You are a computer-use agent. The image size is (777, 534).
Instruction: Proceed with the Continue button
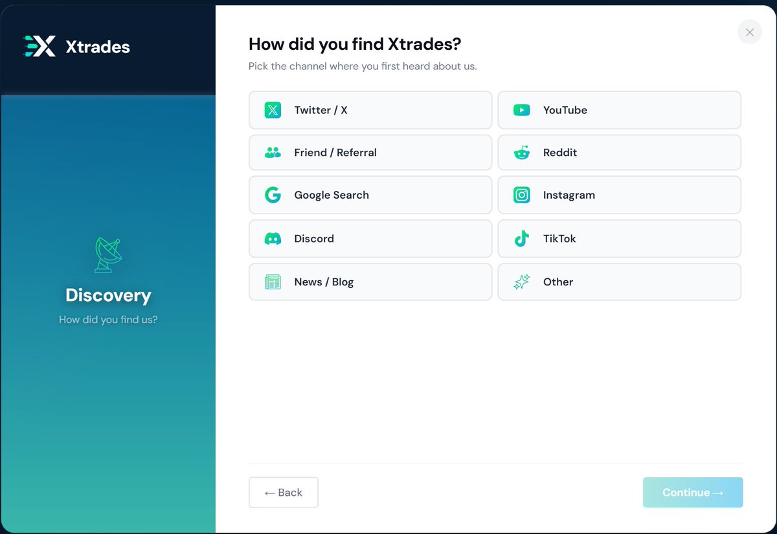click(x=693, y=493)
